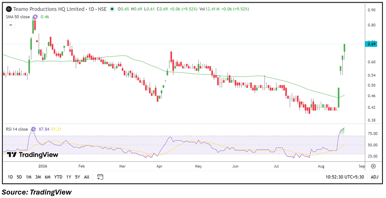386x198 pixels.
Task: Select the 5D time range
Action: [19, 177]
